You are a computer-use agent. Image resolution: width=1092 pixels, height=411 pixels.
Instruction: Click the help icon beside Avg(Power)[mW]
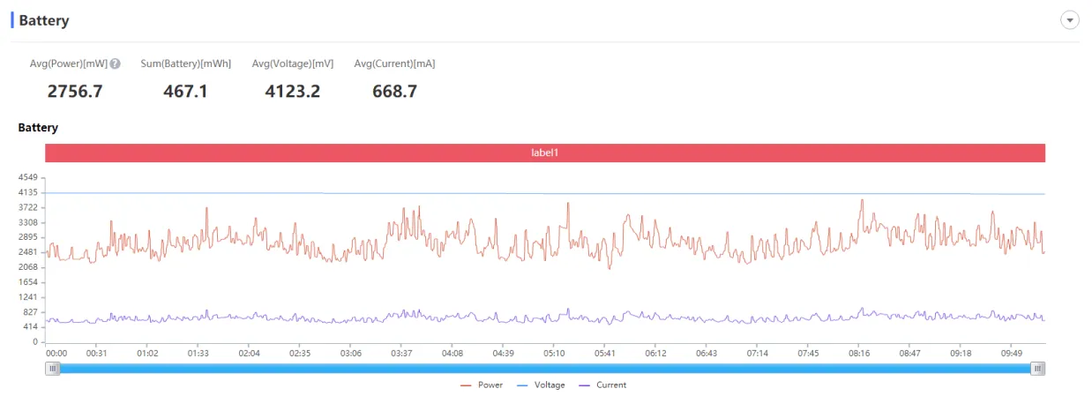pyautogui.click(x=116, y=64)
